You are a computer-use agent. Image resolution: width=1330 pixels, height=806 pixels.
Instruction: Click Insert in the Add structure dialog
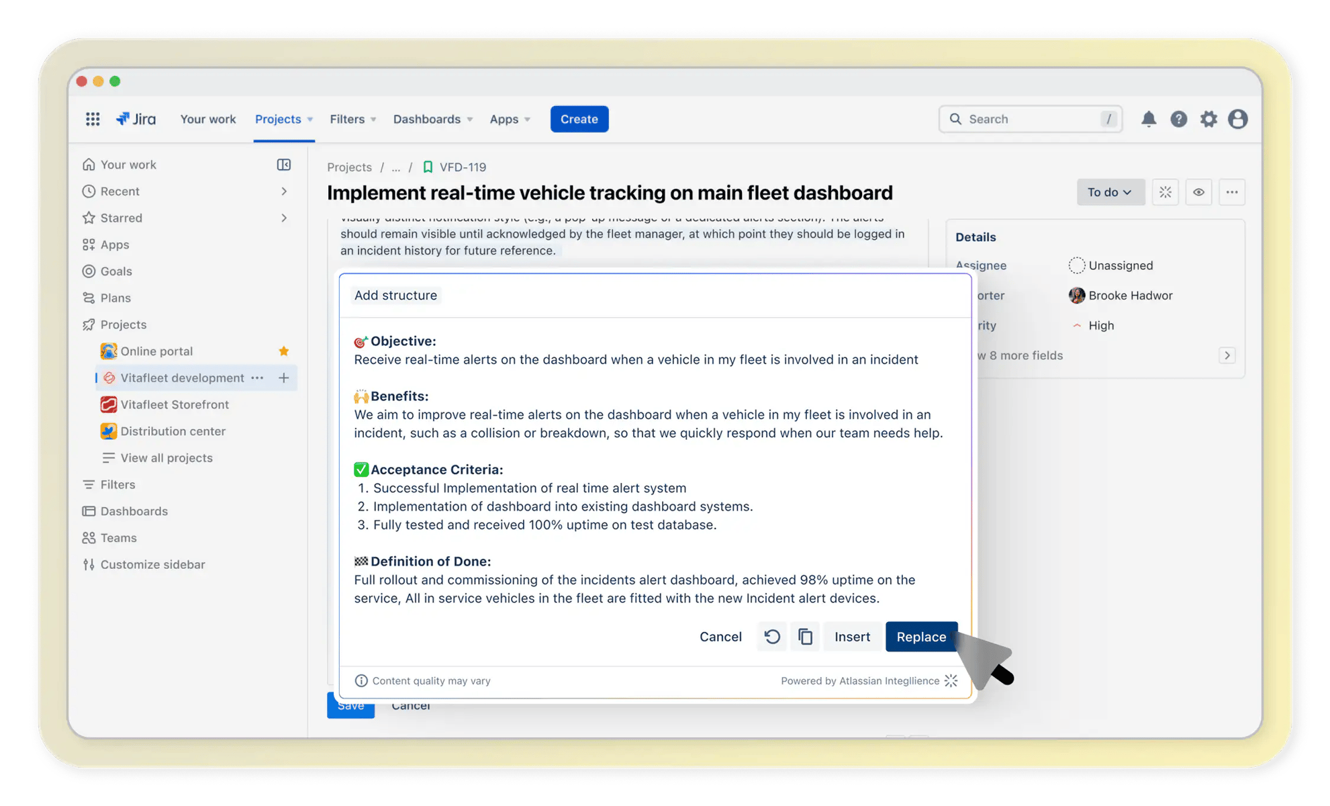tap(852, 636)
